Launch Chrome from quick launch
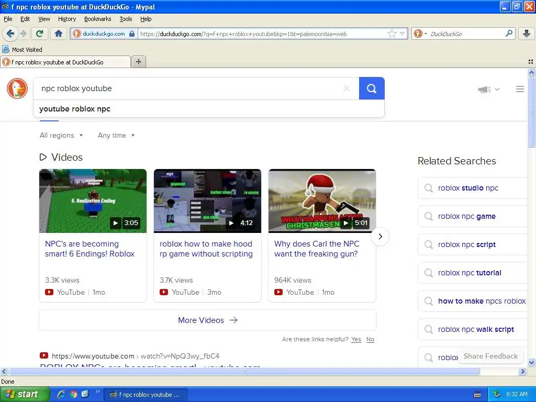 (73, 395)
